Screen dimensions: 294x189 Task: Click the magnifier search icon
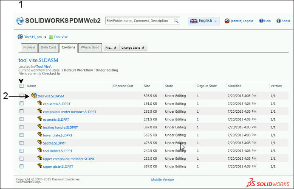click(x=176, y=20)
